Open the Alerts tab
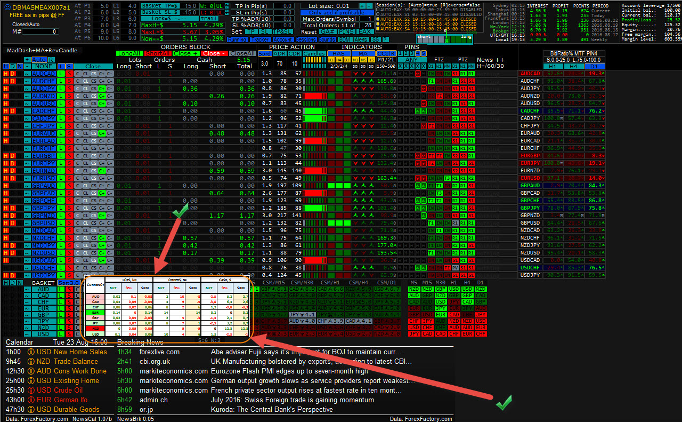The width and height of the screenshot is (682, 422). (361, 39)
